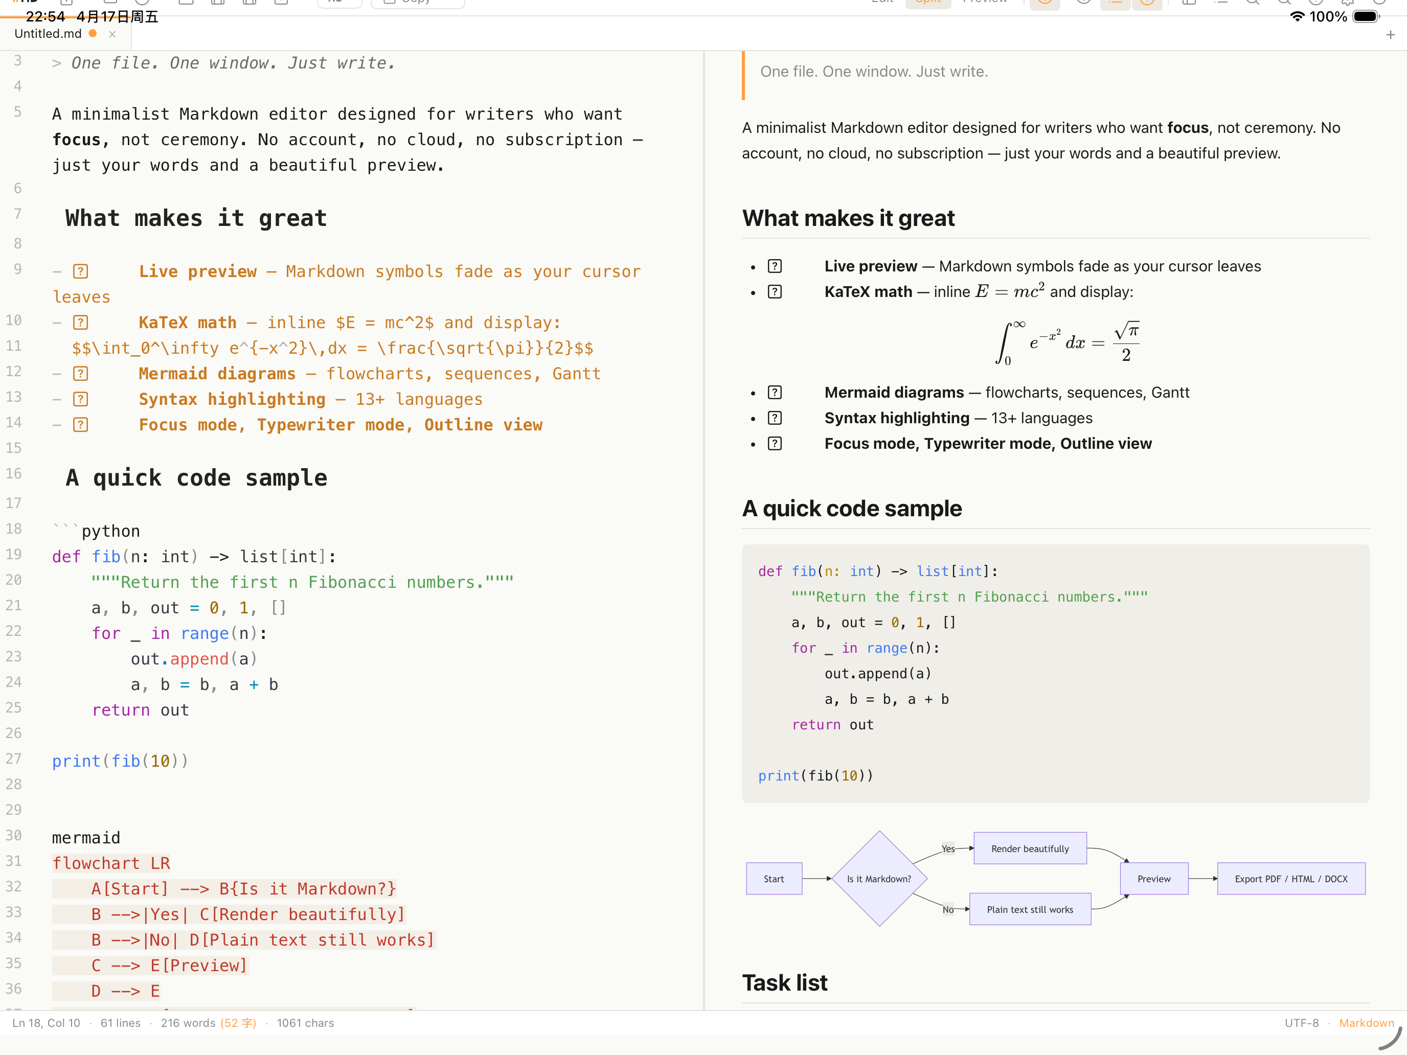Click the UTF-8 encoding indicator
Screen dimensions: 1407x1055
(1301, 1023)
